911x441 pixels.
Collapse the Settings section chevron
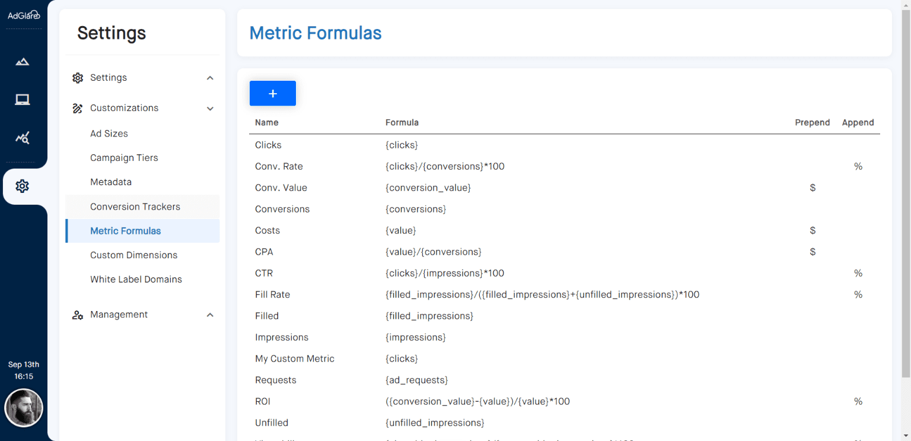coord(210,77)
